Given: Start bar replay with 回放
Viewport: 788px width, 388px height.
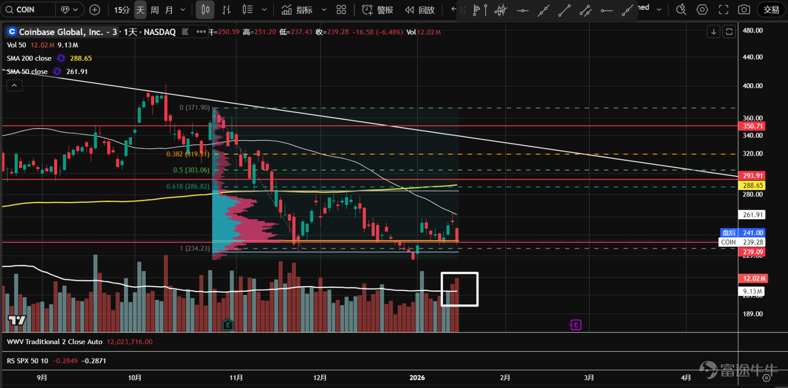Looking at the screenshot, I should click(420, 9).
